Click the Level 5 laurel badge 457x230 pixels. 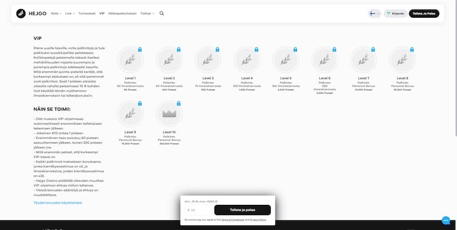pyautogui.click(x=286, y=60)
